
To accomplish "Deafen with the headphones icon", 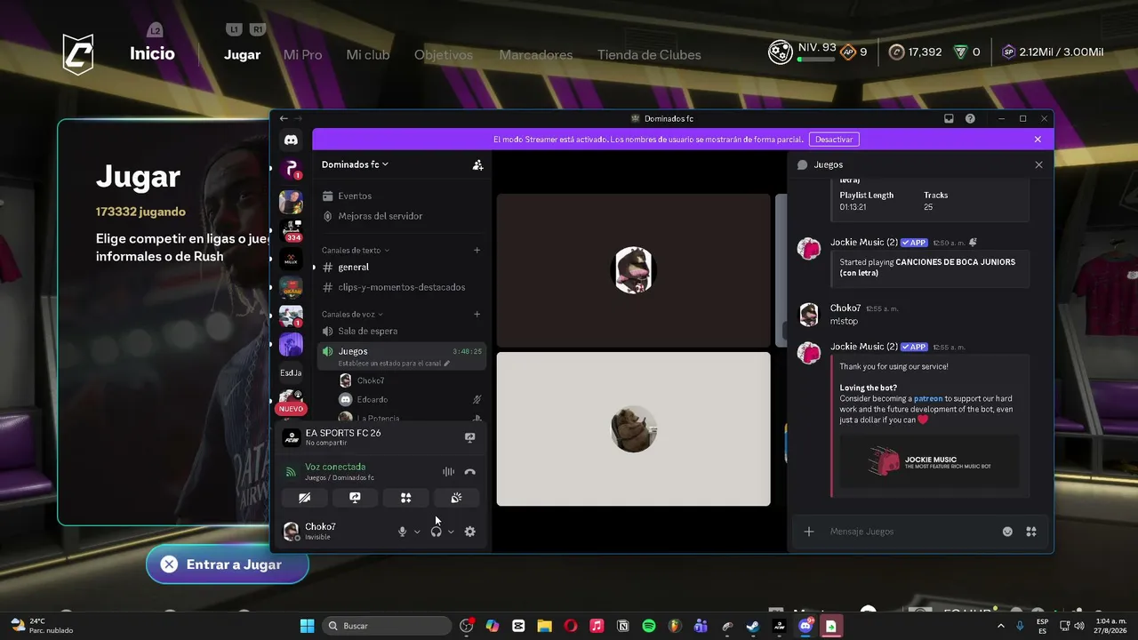I will [436, 532].
